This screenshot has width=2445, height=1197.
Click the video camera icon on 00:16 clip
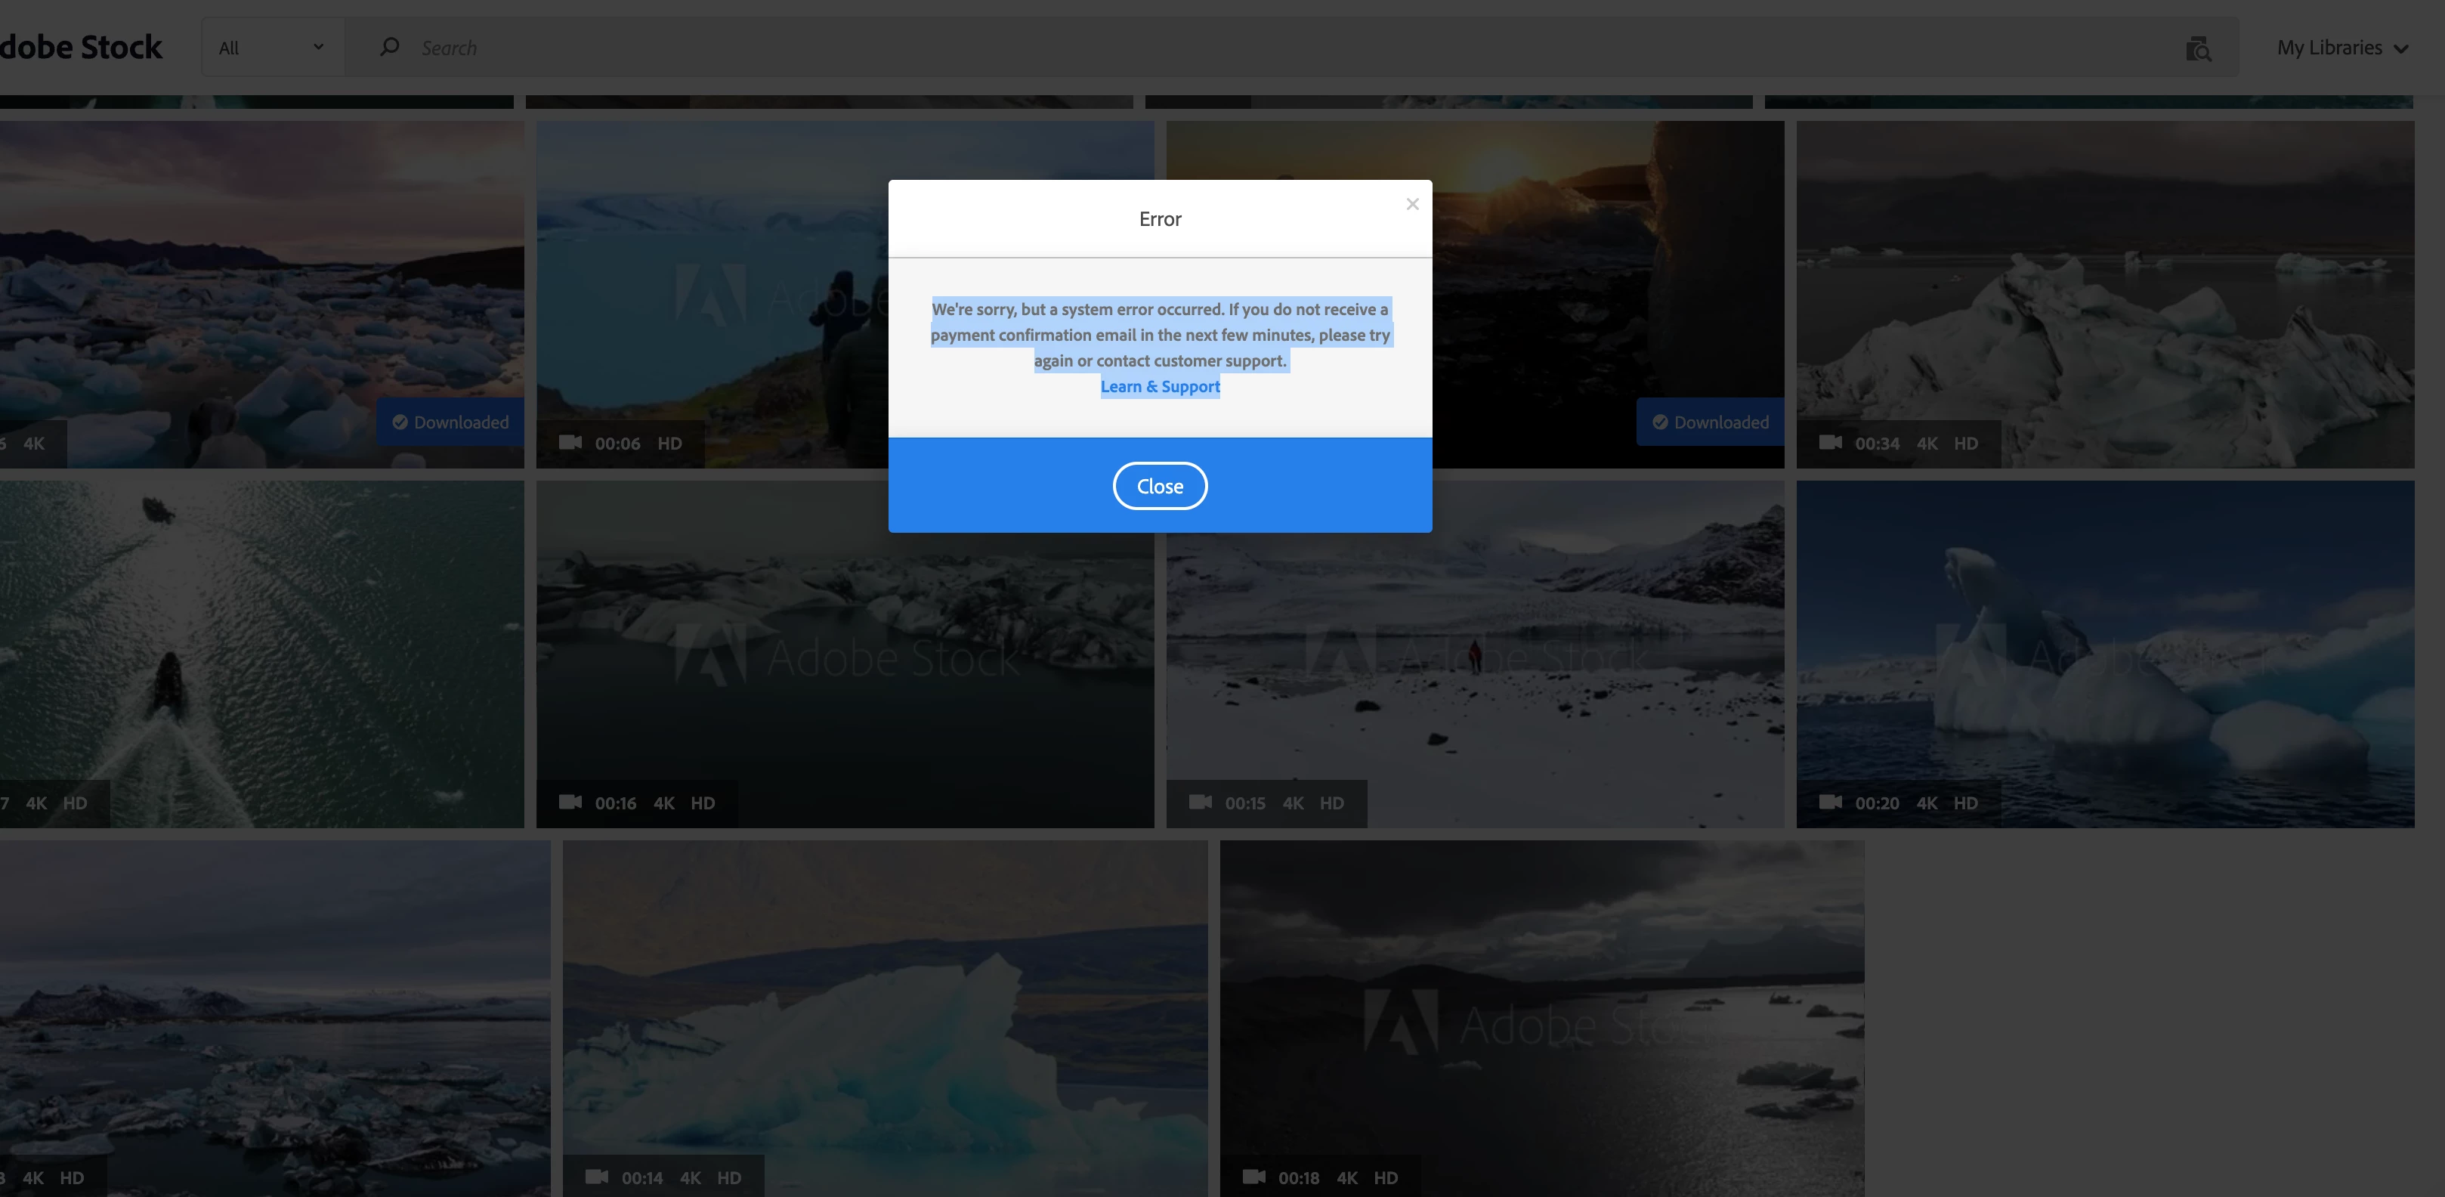(570, 802)
